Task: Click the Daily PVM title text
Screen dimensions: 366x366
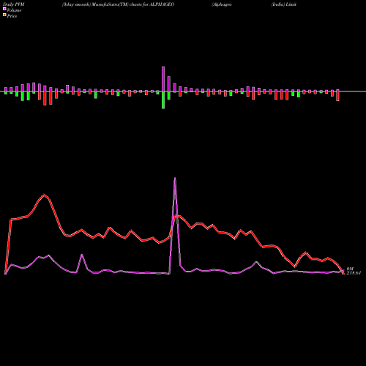Action: (x=14, y=4)
